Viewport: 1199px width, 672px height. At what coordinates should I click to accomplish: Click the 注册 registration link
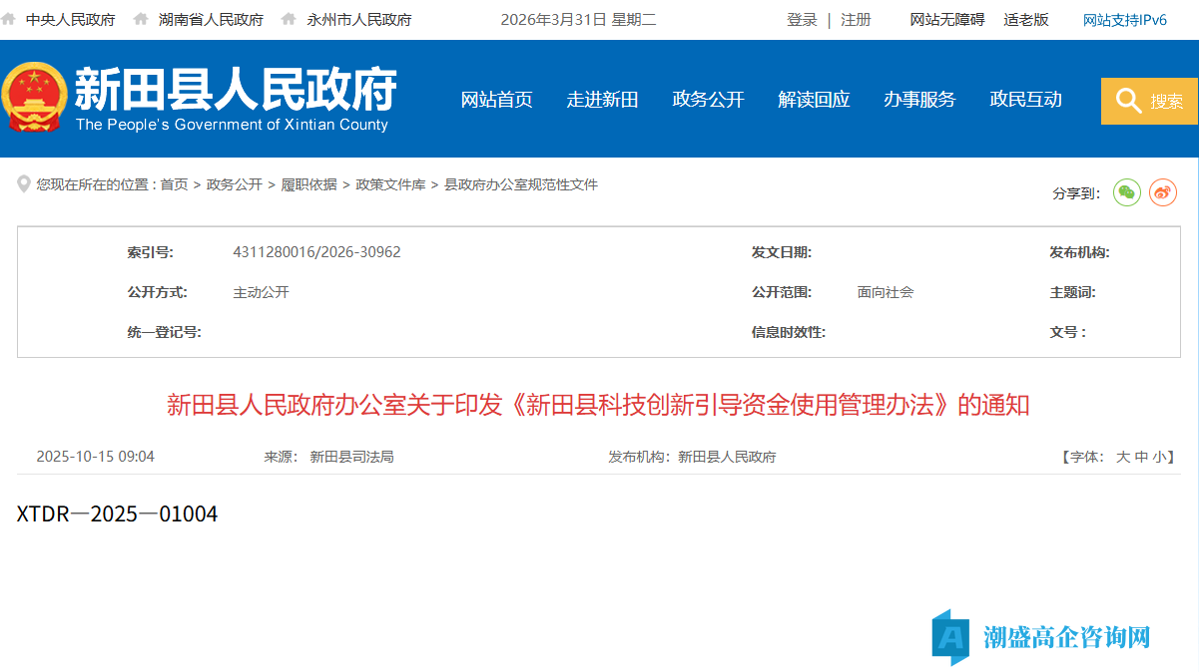click(856, 19)
